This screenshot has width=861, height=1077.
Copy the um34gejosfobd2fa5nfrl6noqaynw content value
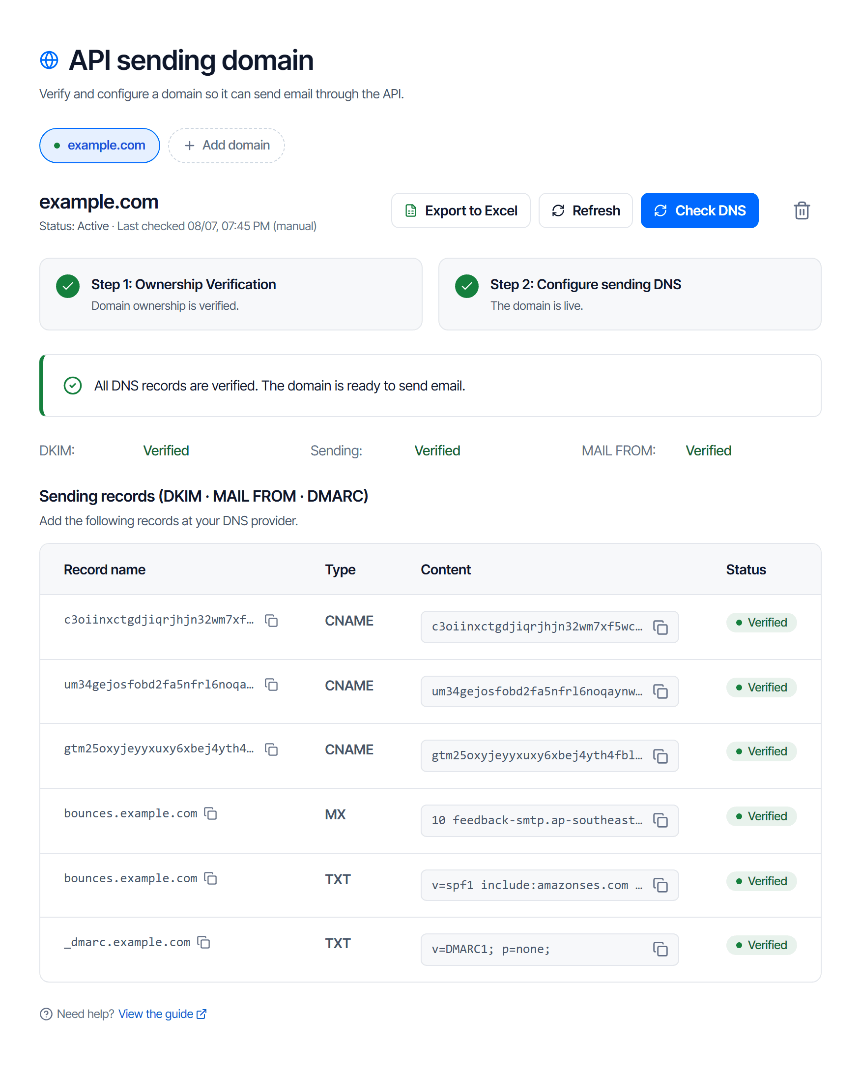coord(660,691)
